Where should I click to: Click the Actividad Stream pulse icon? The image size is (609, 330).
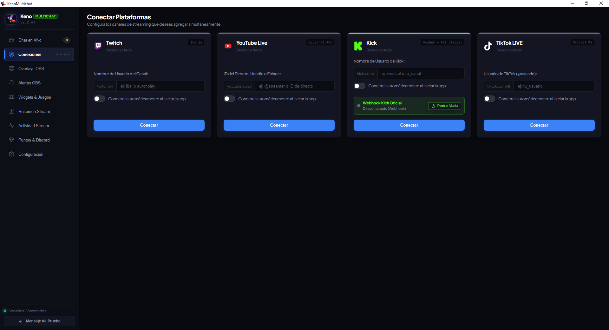point(11,126)
